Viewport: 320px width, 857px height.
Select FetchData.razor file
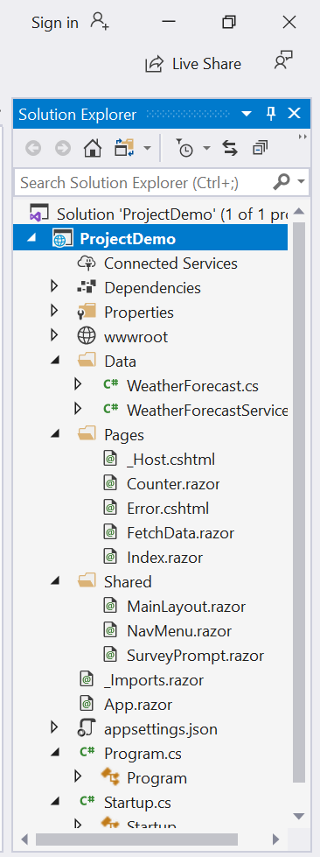[x=180, y=533]
